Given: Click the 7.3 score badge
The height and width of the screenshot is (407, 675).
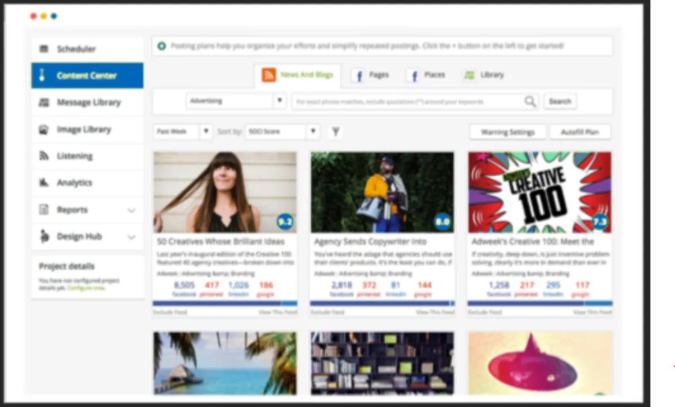Looking at the screenshot, I should [x=600, y=222].
